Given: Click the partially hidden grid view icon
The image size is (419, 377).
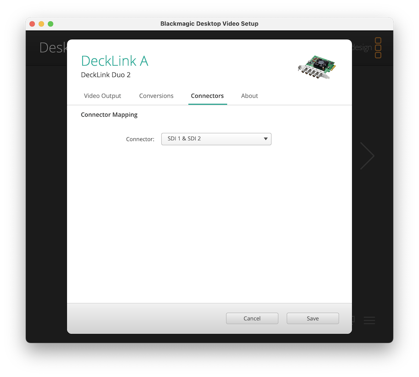Looking at the screenshot, I should pyautogui.click(x=353, y=319).
